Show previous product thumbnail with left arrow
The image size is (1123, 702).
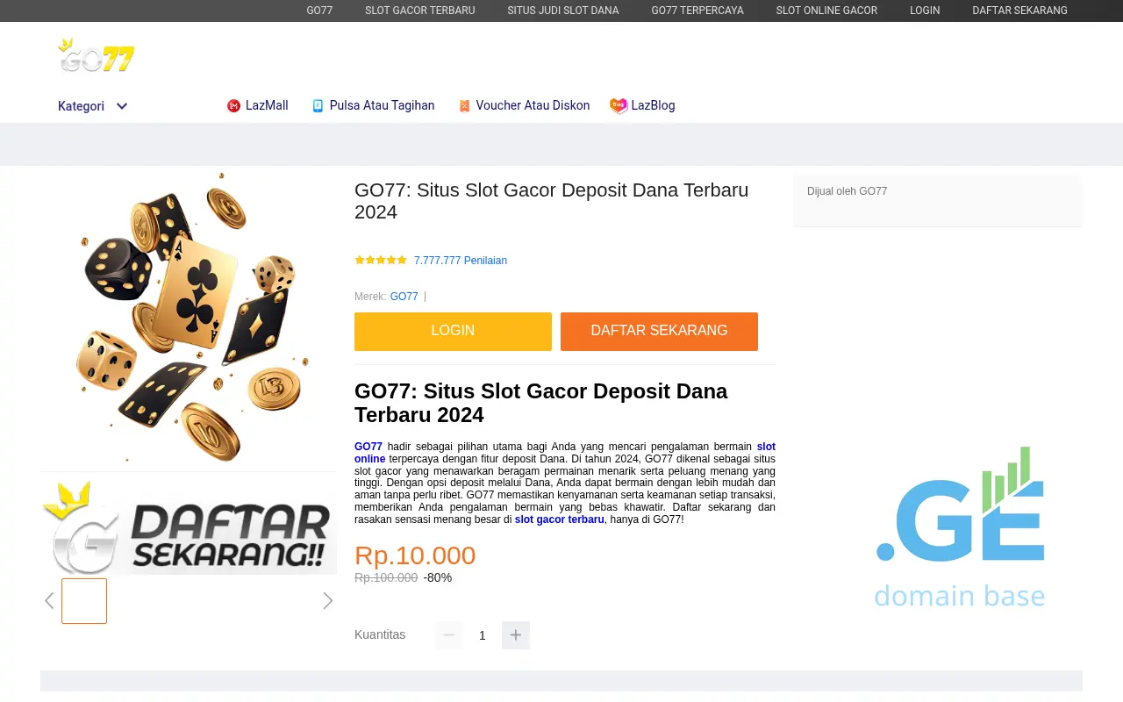pos(49,601)
